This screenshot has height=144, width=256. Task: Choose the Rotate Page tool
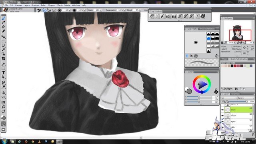click(x=4, y=111)
